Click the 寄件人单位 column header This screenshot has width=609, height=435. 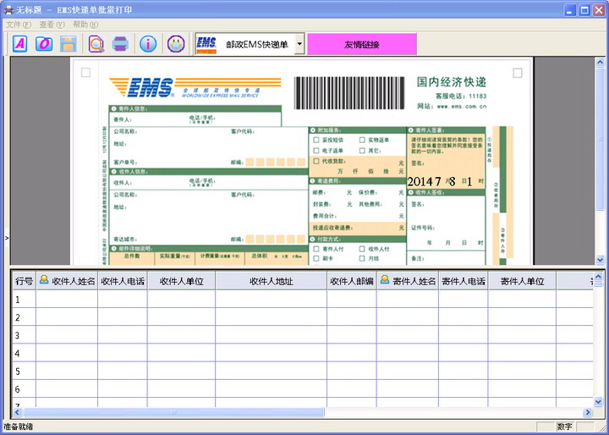(x=523, y=281)
